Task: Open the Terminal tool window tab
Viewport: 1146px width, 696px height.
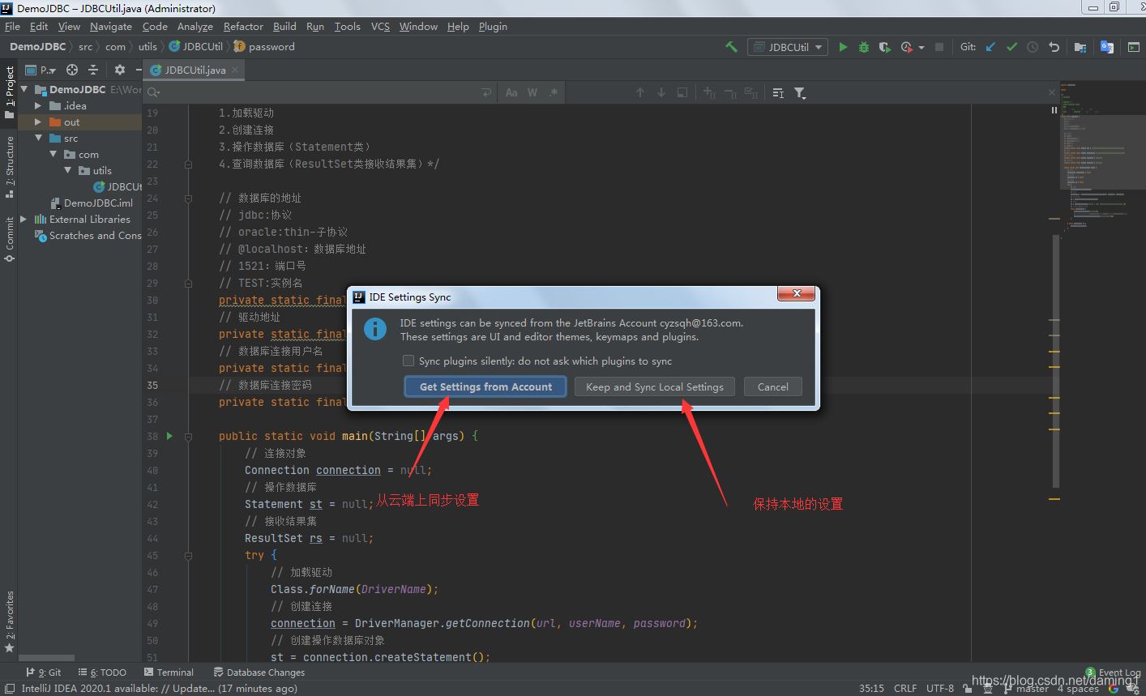Action: click(x=169, y=673)
